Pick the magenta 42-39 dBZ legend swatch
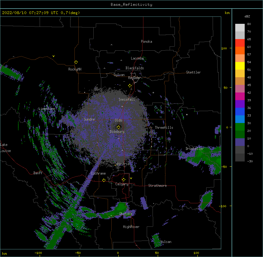Screen dimensions: 263x257 click(240, 96)
